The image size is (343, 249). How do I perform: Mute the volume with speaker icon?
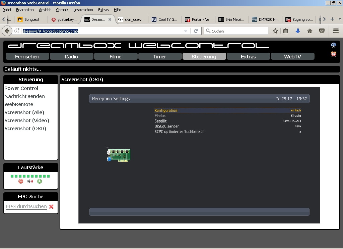(30, 181)
